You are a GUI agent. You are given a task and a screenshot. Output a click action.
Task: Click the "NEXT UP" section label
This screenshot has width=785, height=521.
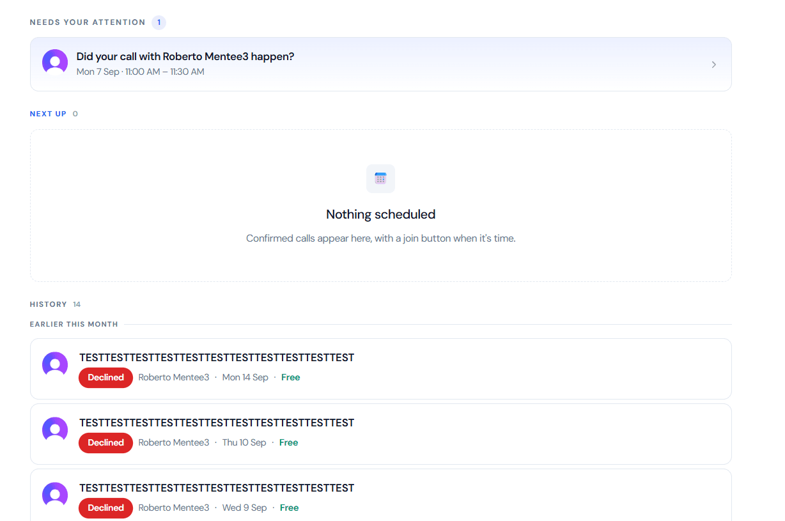pos(48,114)
